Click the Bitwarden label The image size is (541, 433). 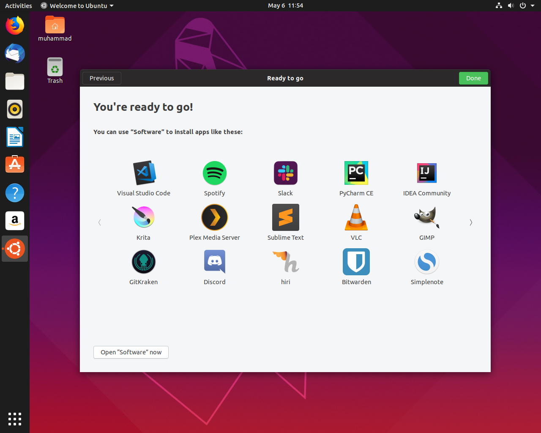tap(356, 282)
